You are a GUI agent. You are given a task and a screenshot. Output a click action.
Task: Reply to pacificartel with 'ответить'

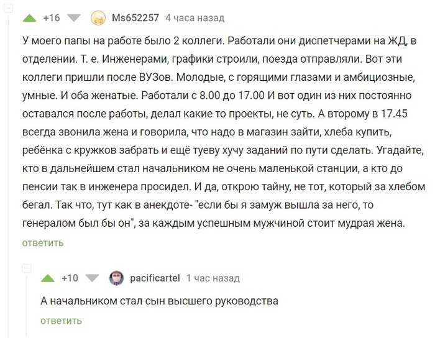pos(61,321)
